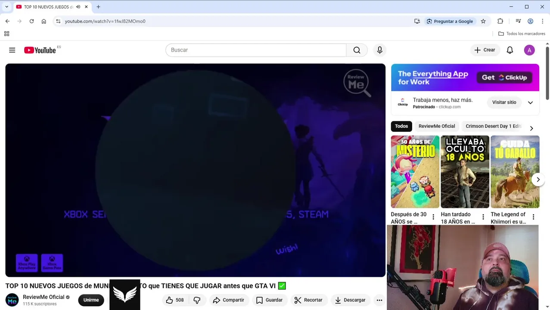Open Cuida Tu Caballo short
The height and width of the screenshot is (310, 550).
[x=515, y=172]
